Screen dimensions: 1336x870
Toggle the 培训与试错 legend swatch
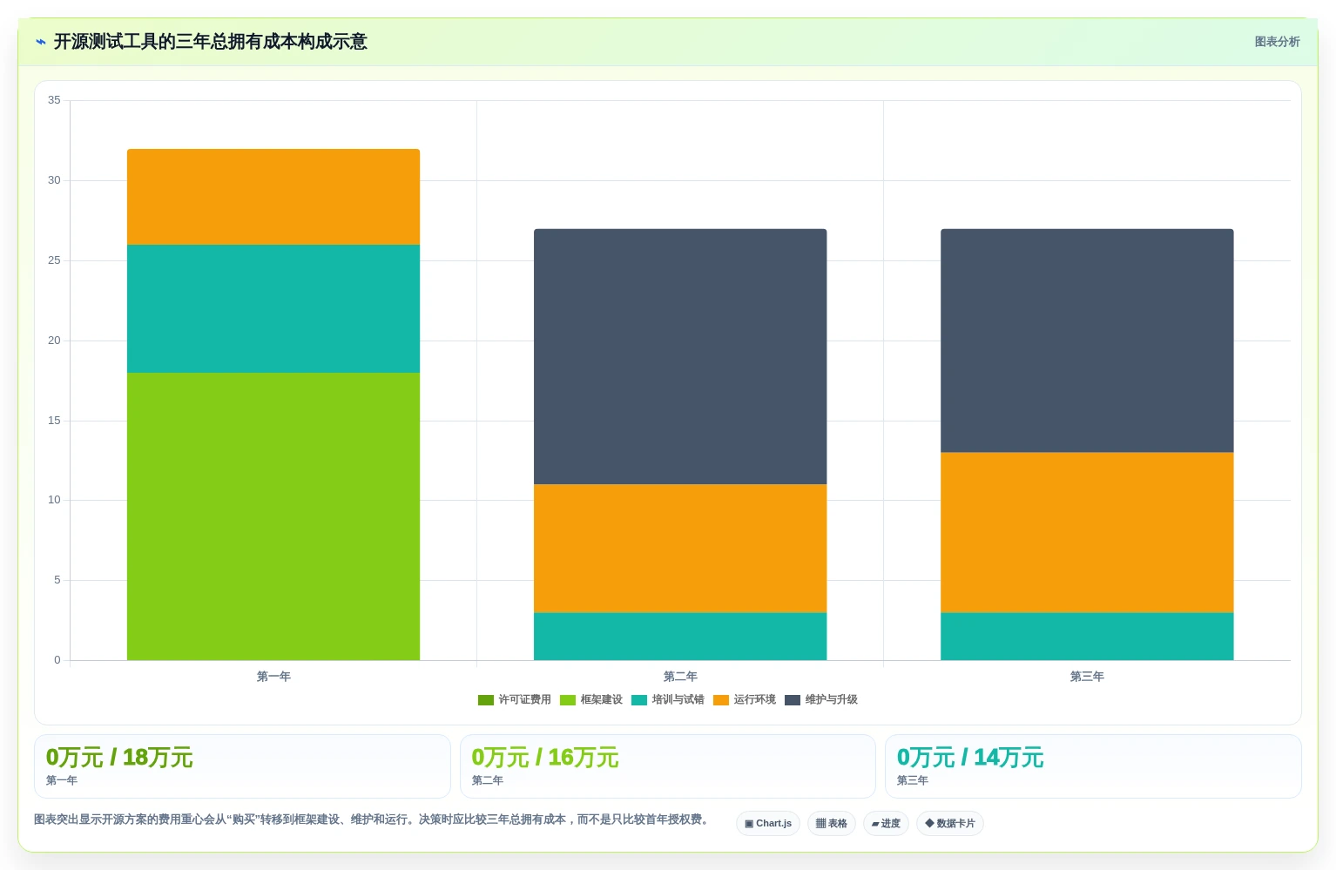click(639, 700)
